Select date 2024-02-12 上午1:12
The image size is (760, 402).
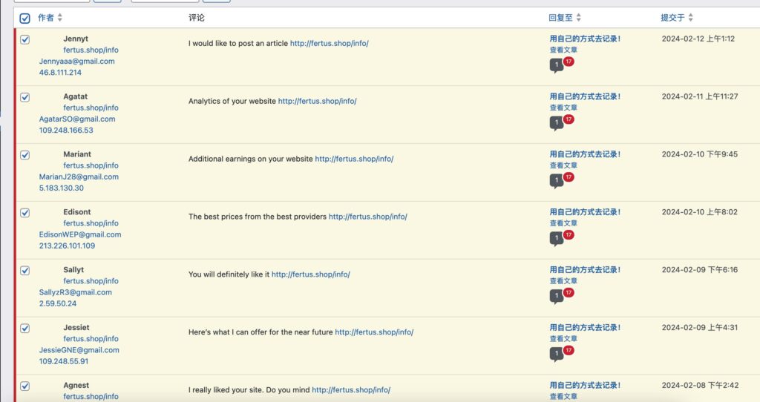[x=698, y=39]
